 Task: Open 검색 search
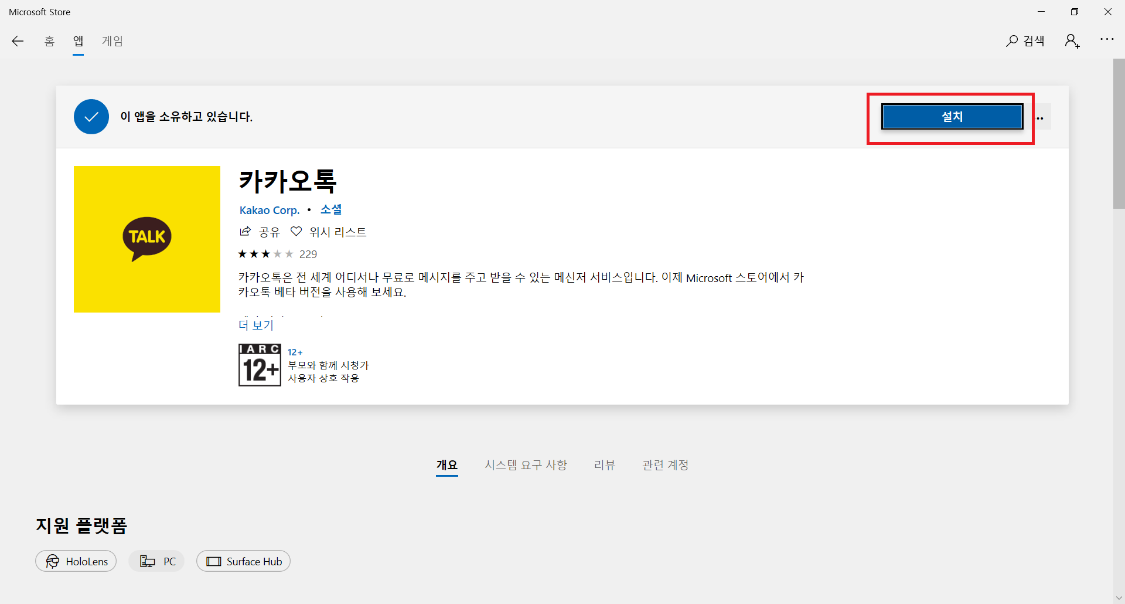point(1025,41)
